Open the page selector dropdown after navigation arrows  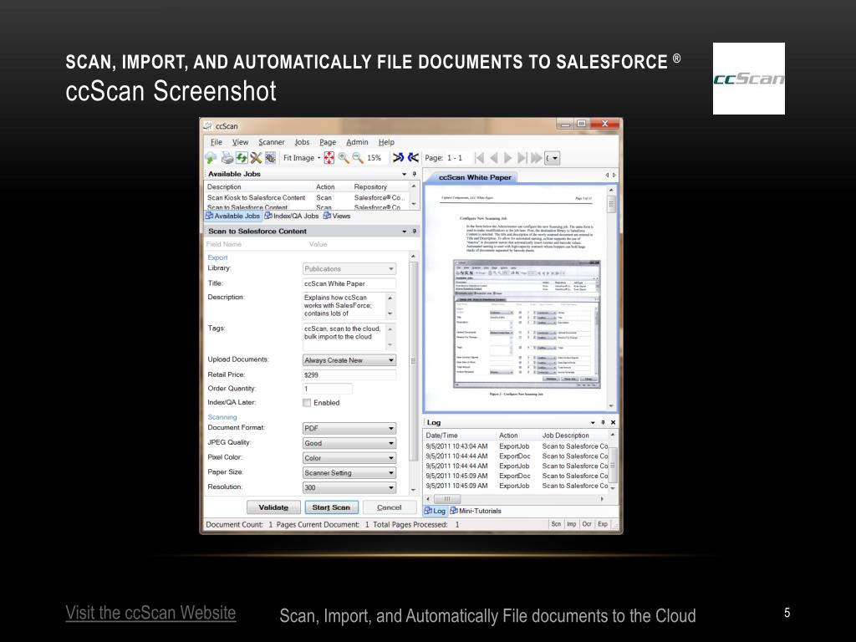(552, 158)
